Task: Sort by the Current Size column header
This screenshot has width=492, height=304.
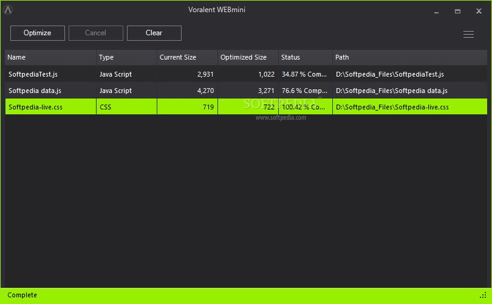Action: (x=187, y=57)
